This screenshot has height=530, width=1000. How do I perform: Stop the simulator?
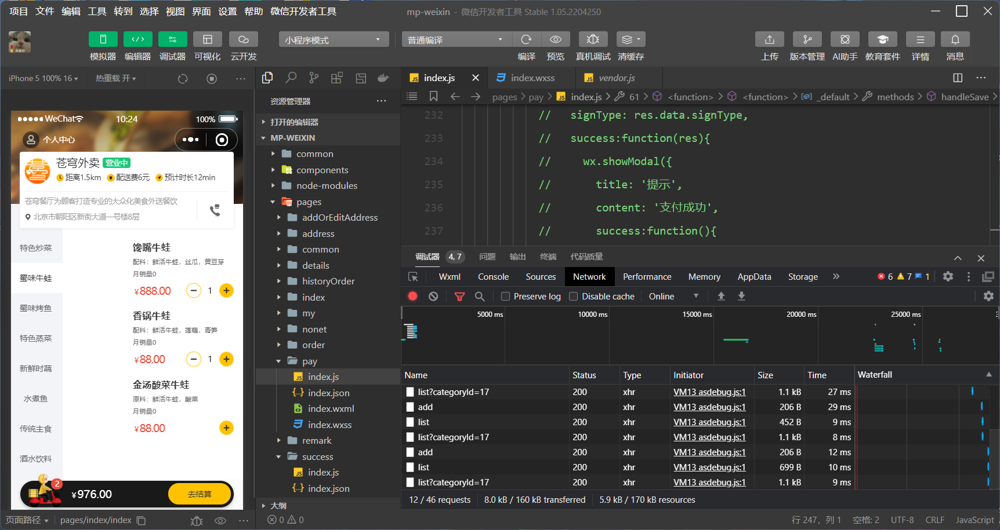click(212, 78)
